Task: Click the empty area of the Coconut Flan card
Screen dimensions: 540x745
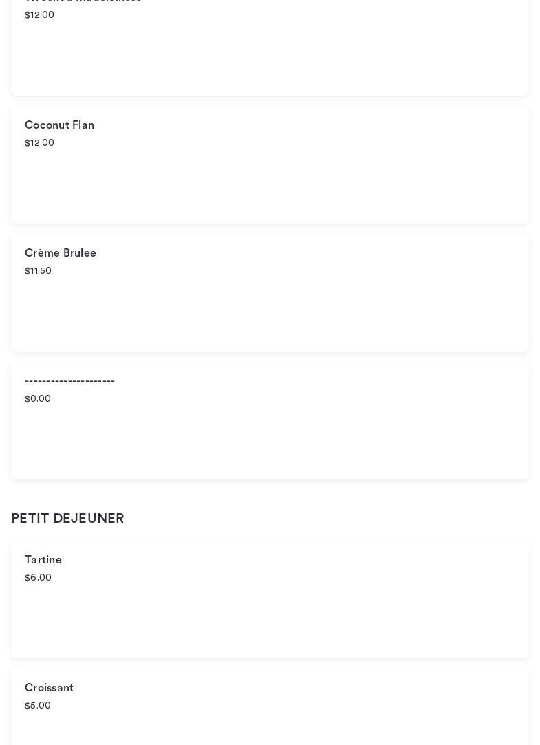Action: click(x=275, y=186)
